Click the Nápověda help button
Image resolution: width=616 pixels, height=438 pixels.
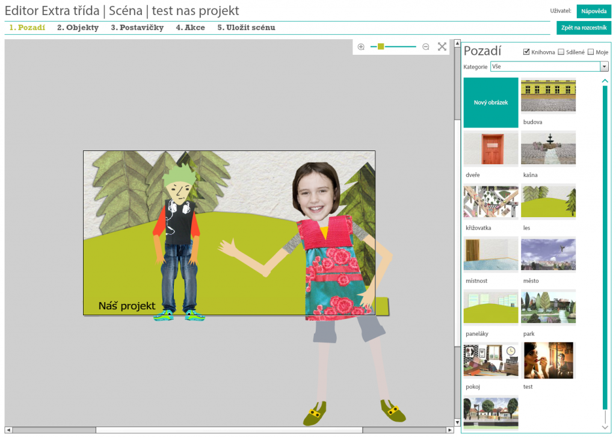[x=594, y=11]
